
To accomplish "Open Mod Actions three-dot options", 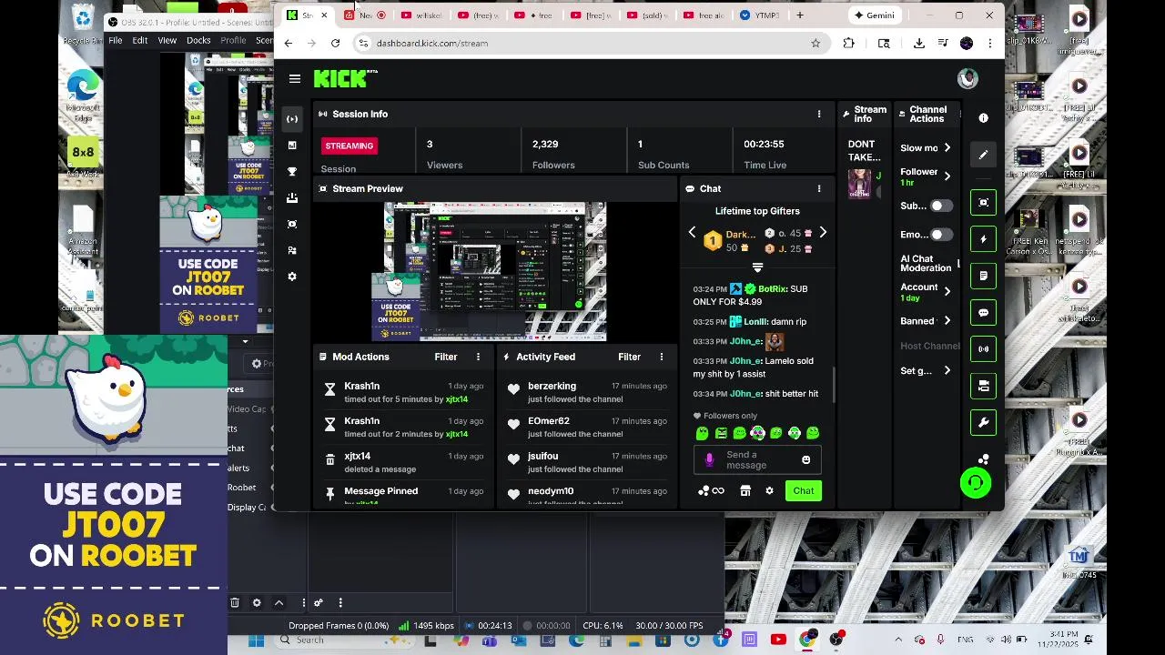I will click(x=478, y=357).
